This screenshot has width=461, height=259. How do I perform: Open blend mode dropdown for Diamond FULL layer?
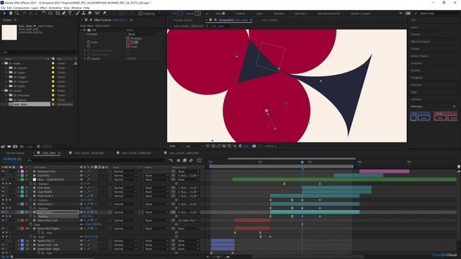coord(125,171)
